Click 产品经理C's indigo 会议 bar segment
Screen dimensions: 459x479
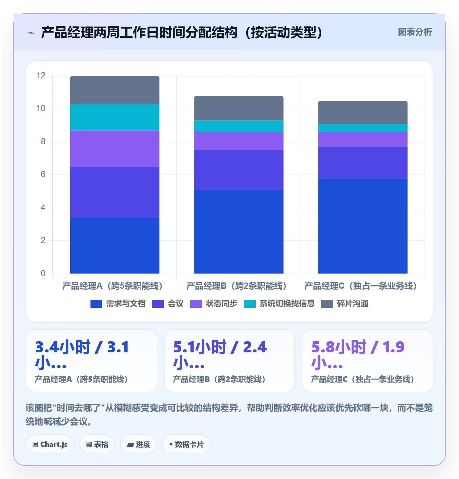(363, 163)
